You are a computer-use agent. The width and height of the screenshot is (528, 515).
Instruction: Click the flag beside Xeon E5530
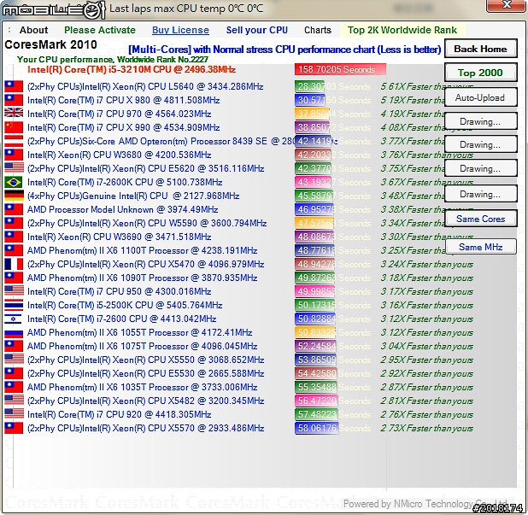pyautogui.click(x=14, y=373)
